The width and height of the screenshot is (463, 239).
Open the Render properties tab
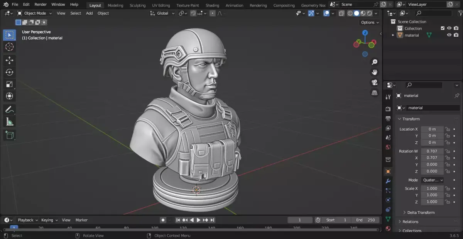tap(388, 109)
